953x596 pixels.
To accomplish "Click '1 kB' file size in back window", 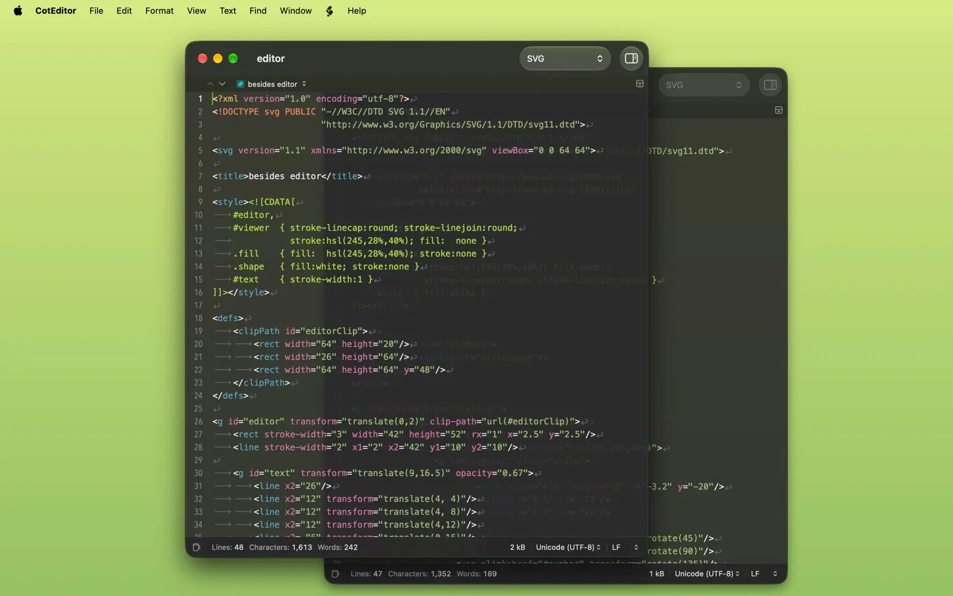I will 656,574.
